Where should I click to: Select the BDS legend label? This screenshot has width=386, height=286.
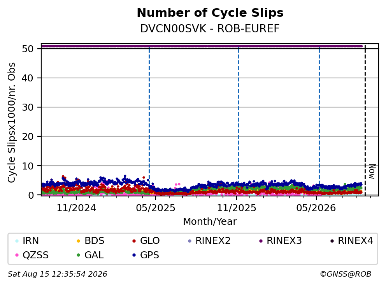click(94, 241)
